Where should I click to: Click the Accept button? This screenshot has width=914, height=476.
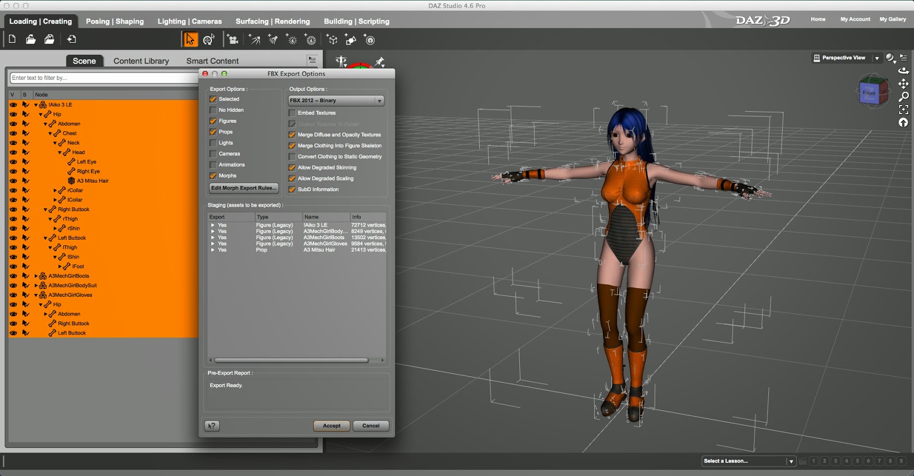(331, 426)
